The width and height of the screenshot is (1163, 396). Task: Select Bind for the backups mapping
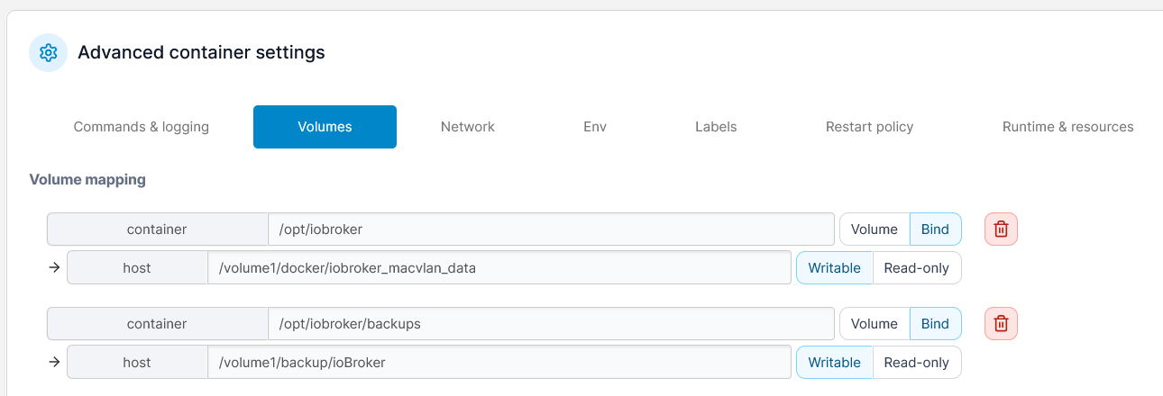coord(935,324)
